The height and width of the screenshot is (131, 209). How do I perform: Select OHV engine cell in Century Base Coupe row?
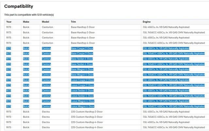[174, 53]
